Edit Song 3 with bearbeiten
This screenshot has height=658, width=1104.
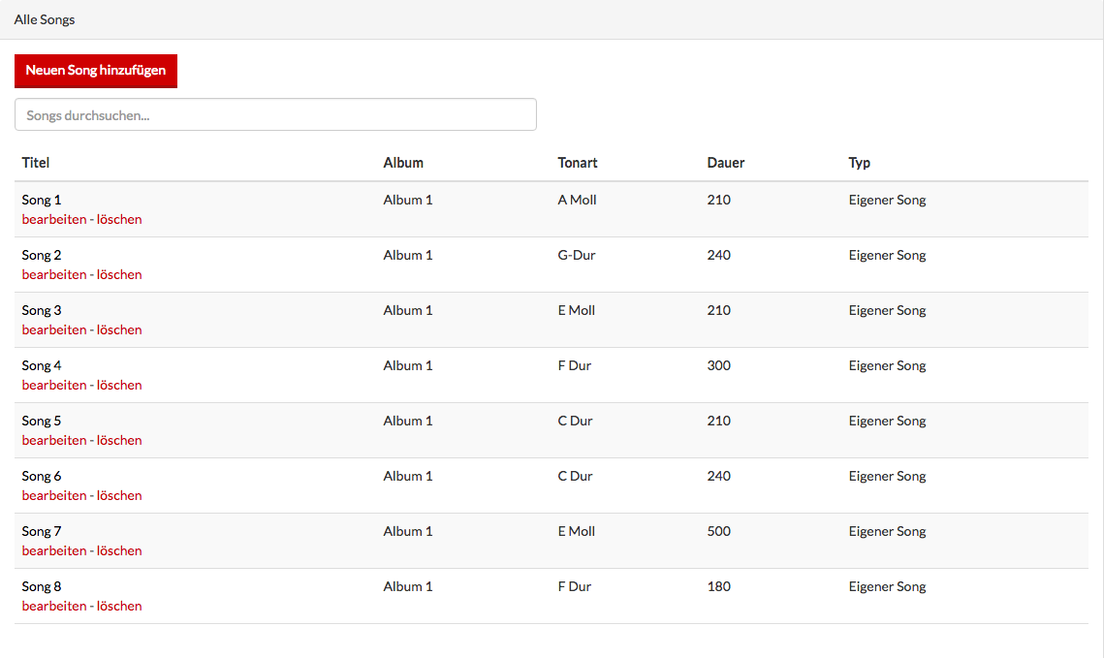point(53,329)
